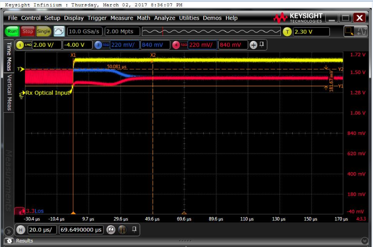
Task: Click the 840 mV vertical axis label
Action: click(x=356, y=133)
